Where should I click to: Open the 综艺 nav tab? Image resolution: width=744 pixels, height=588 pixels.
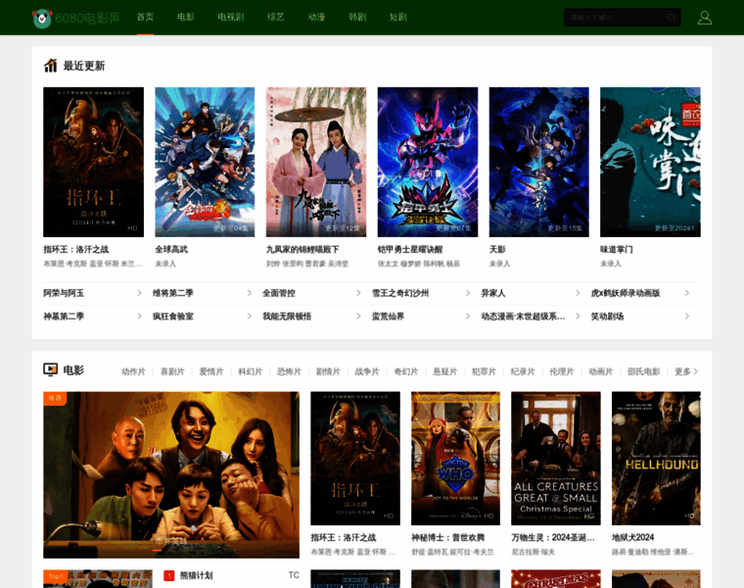[276, 17]
